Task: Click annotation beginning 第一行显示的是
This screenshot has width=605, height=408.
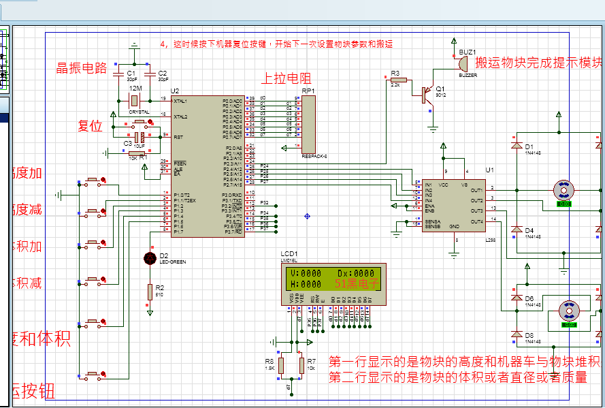Action: (465, 362)
